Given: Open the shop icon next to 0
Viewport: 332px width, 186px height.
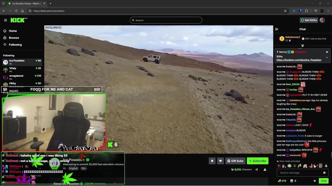Looking at the screenshot, I should (x=292, y=181).
